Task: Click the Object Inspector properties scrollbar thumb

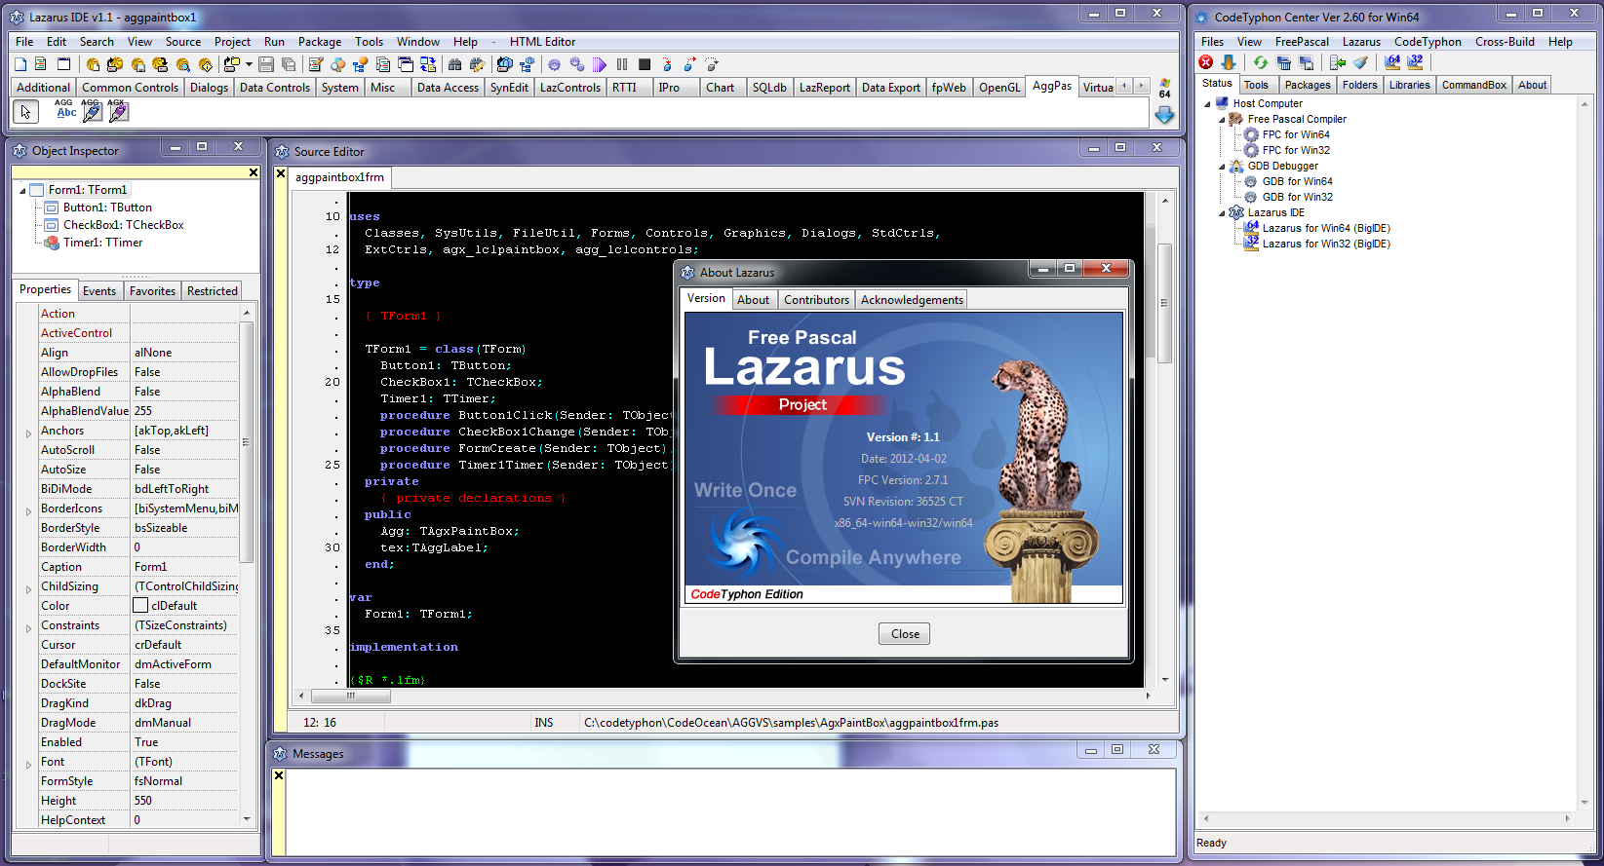Action: pyautogui.click(x=246, y=442)
